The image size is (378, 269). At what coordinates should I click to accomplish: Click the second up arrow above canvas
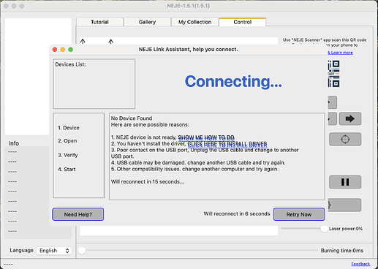111,42
